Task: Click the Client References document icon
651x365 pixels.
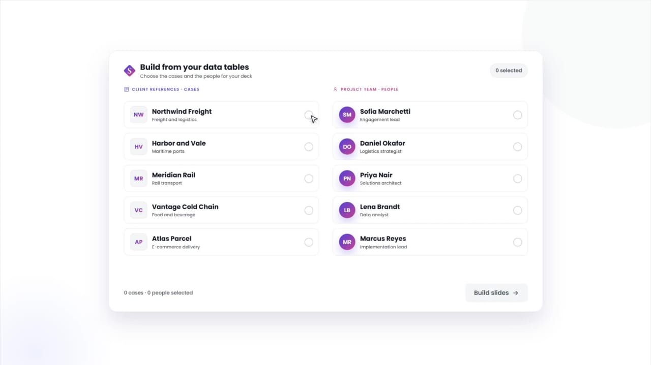Action: coord(127,89)
